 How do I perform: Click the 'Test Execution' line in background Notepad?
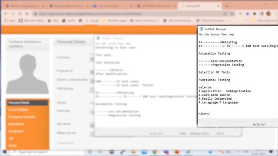tap(107, 62)
